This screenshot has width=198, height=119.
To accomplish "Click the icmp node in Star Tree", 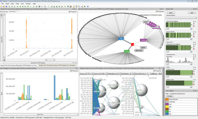I will [143, 40].
